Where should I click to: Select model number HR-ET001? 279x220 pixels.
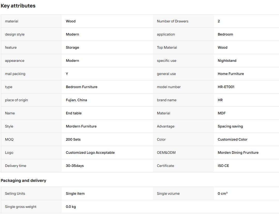pos(226,87)
